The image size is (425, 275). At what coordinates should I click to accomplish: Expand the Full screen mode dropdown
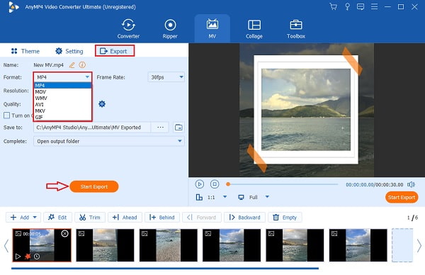(267, 197)
